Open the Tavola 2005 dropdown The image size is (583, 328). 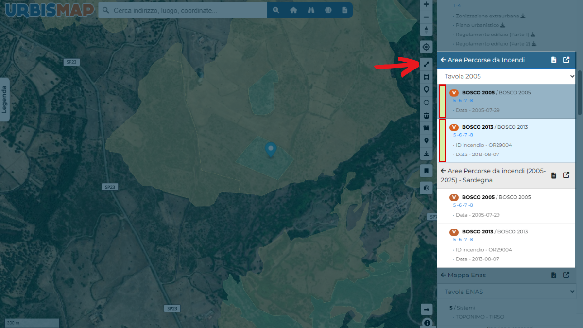pyautogui.click(x=506, y=76)
